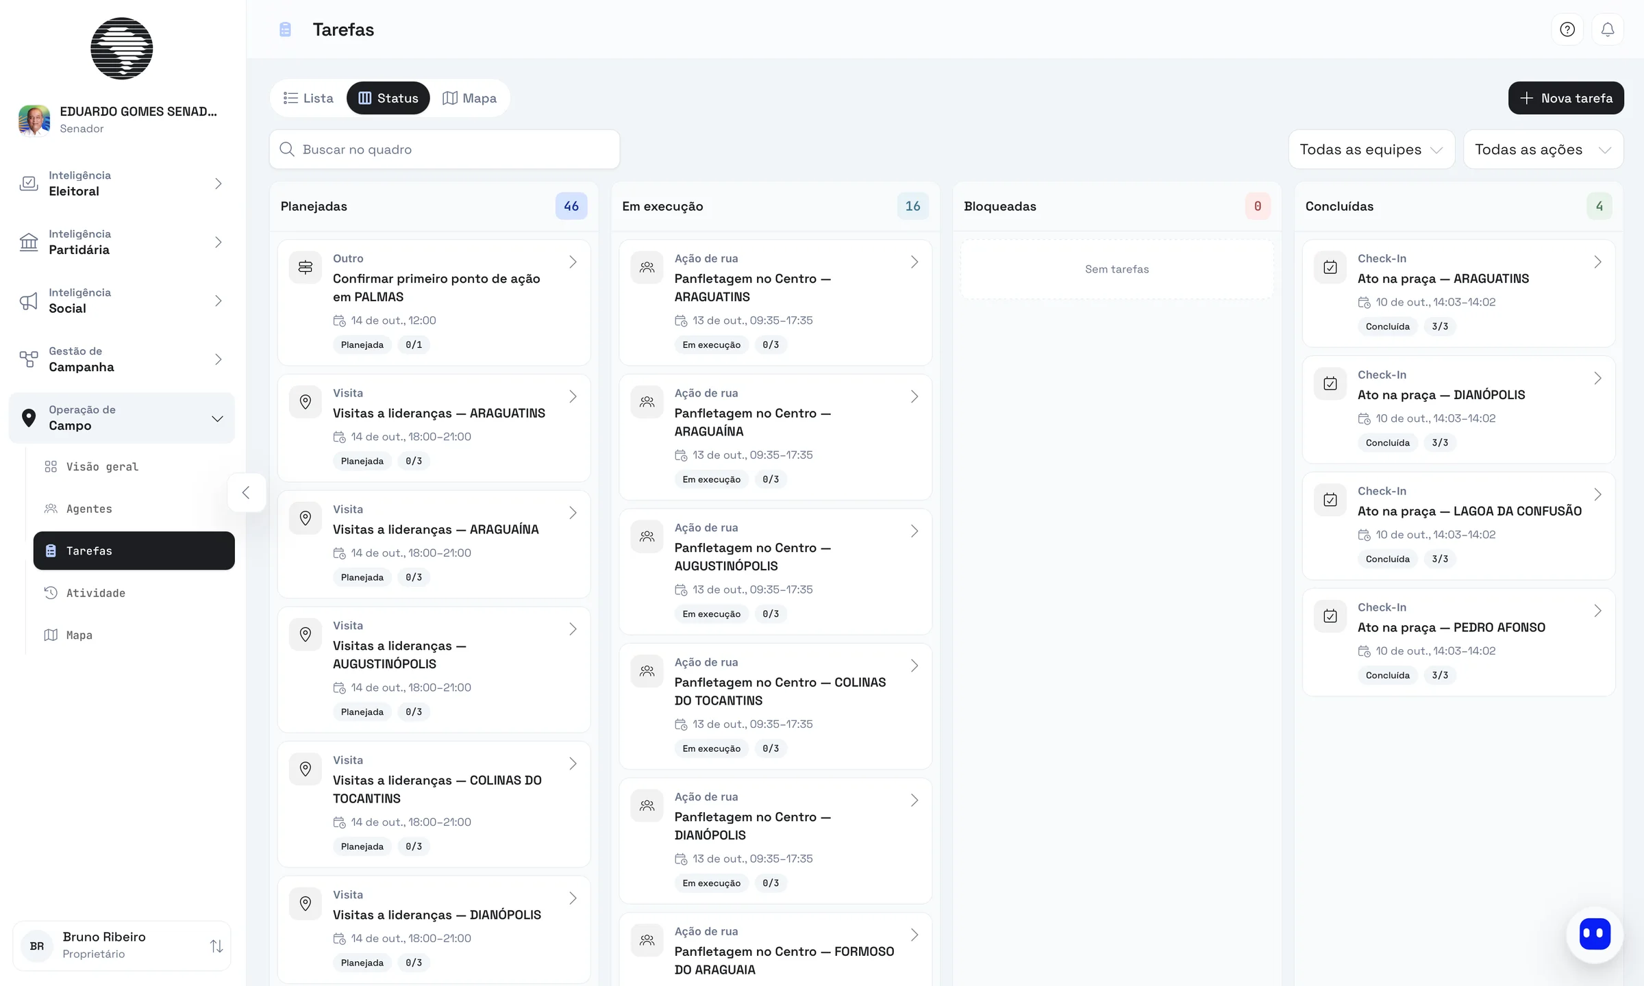Click Ato na praça — PEDRO AFONSO title
Viewport: 1644px width, 986px height.
pyautogui.click(x=1452, y=627)
